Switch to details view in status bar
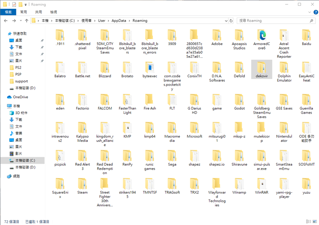 [308, 221]
